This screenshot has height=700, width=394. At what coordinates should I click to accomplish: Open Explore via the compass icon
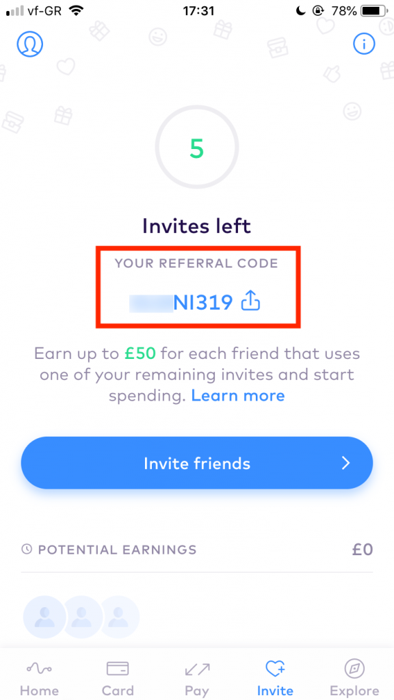tap(354, 669)
